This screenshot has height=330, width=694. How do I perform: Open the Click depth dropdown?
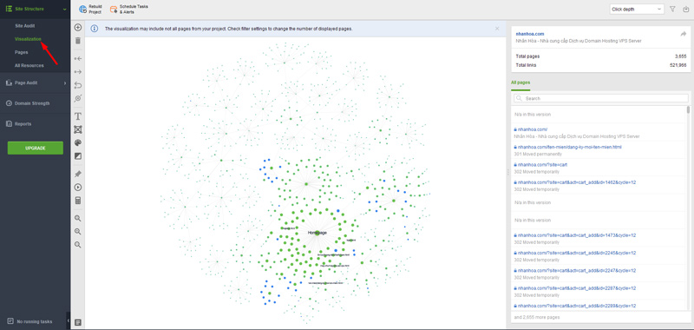click(x=637, y=10)
